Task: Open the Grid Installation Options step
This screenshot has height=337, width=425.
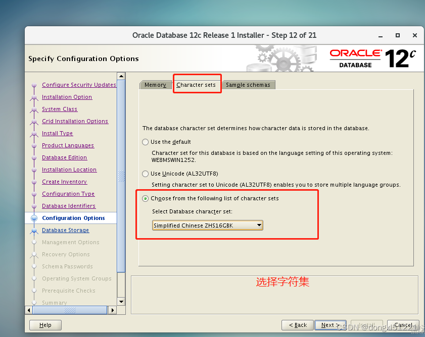Action: [x=75, y=121]
